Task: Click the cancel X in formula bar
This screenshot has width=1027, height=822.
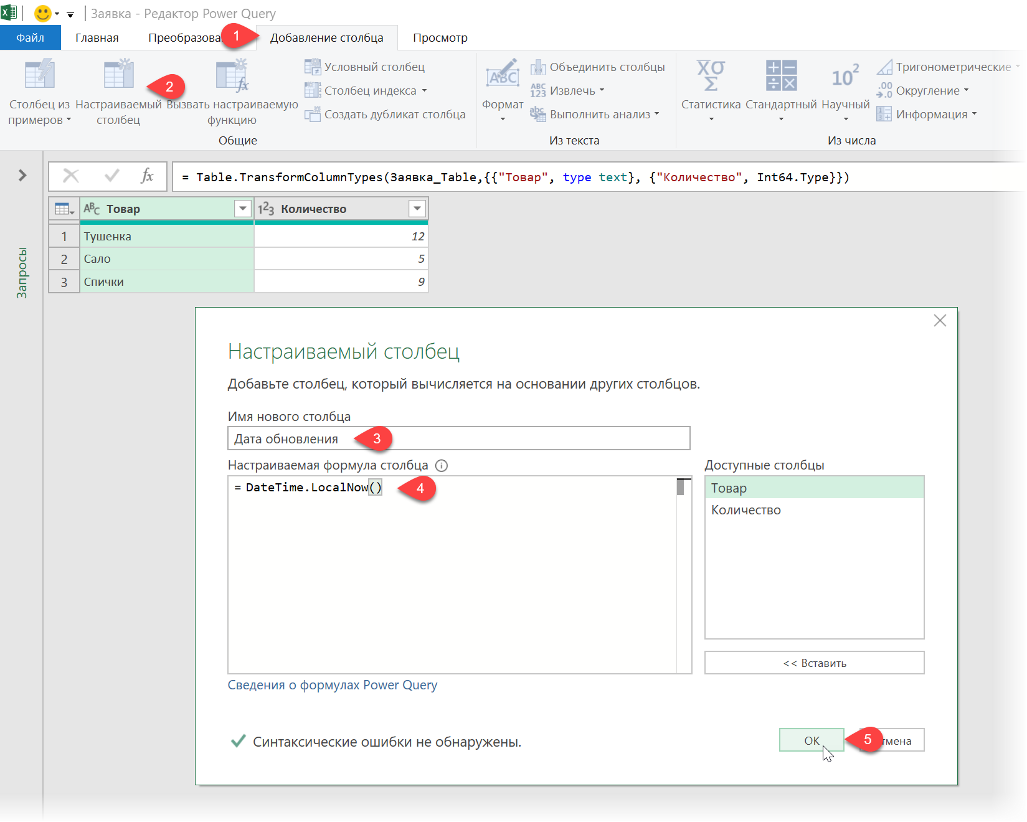Action: [71, 176]
